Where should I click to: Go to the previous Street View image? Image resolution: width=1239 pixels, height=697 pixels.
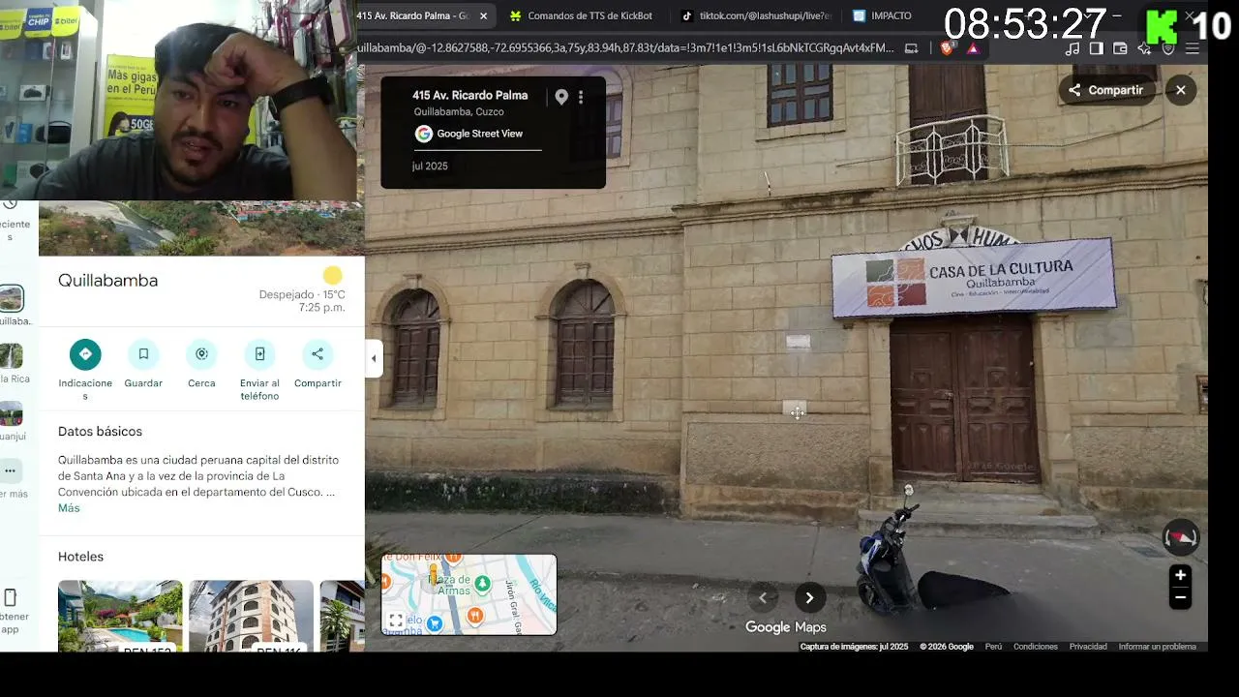[763, 598]
